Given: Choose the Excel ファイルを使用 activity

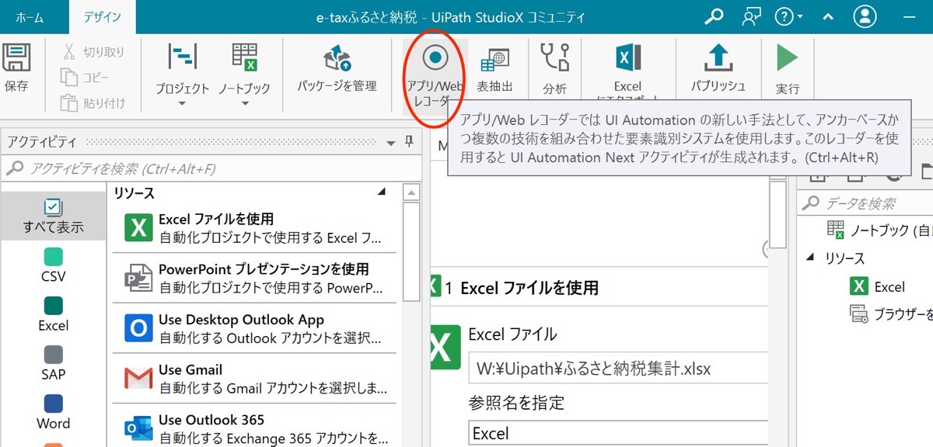Looking at the screenshot, I should point(253,228).
